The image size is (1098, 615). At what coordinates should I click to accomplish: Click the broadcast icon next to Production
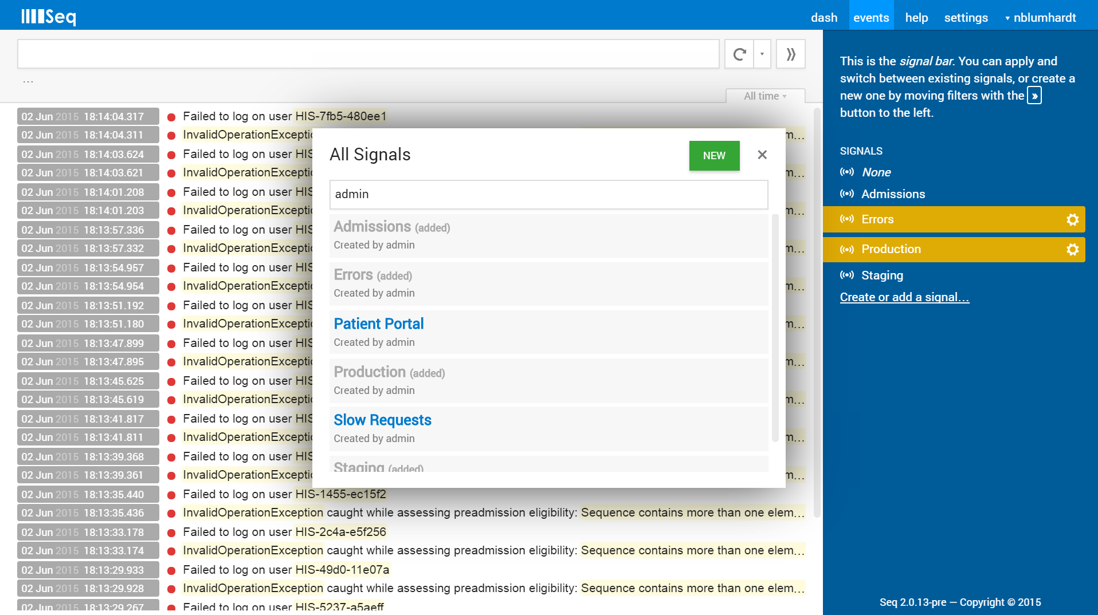(847, 249)
